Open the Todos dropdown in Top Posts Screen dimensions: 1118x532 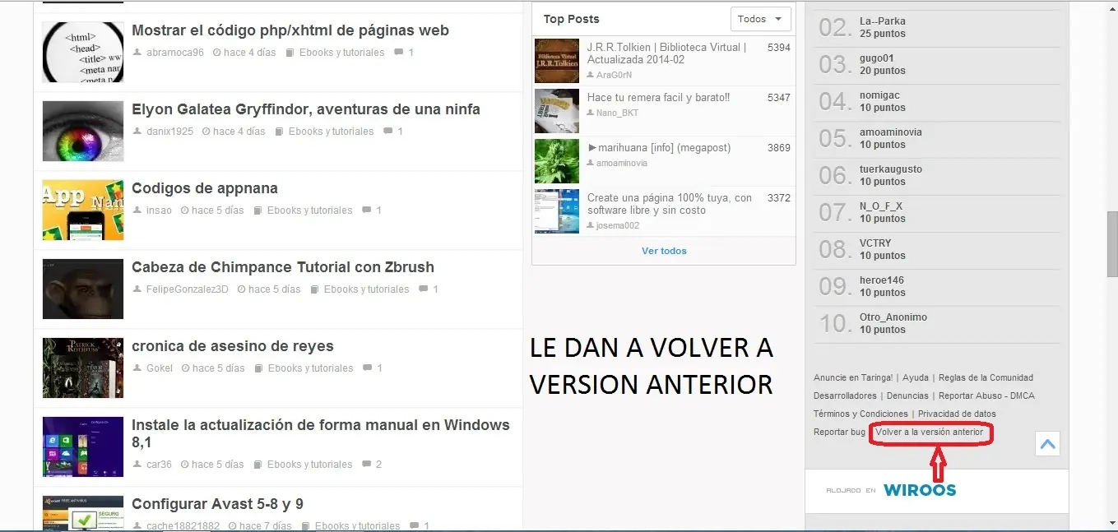[760, 19]
